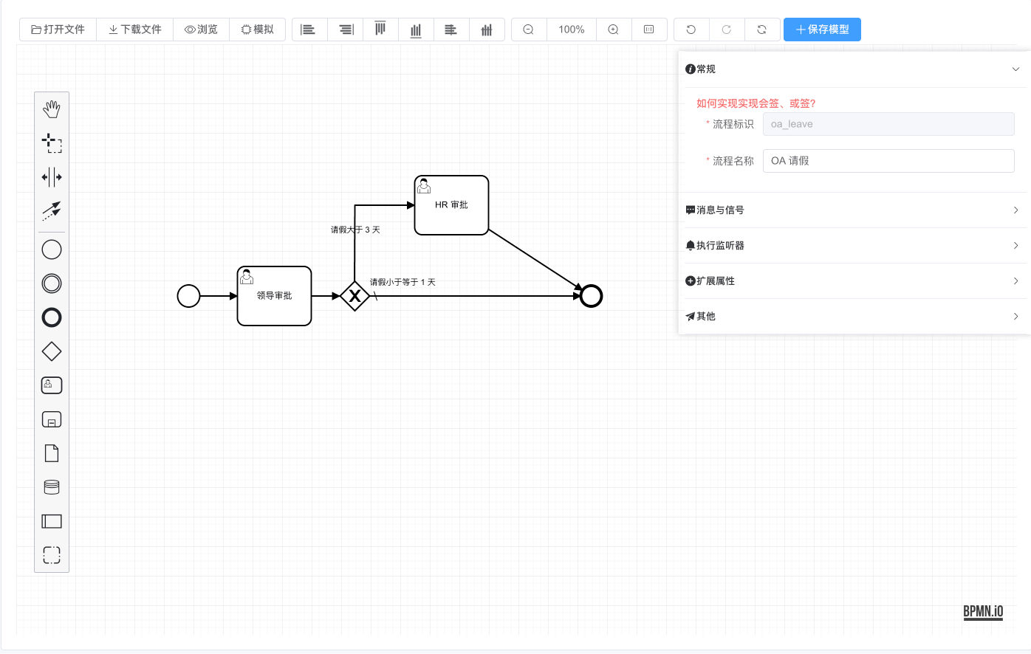The height and width of the screenshot is (654, 1031).
Task: Activate the lasso selection tool
Action: point(52,142)
